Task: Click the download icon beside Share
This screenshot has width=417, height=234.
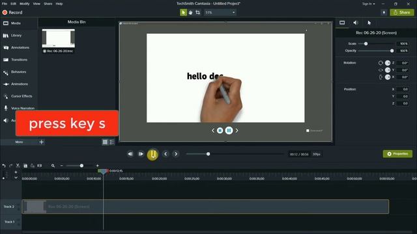Action: click(x=384, y=12)
